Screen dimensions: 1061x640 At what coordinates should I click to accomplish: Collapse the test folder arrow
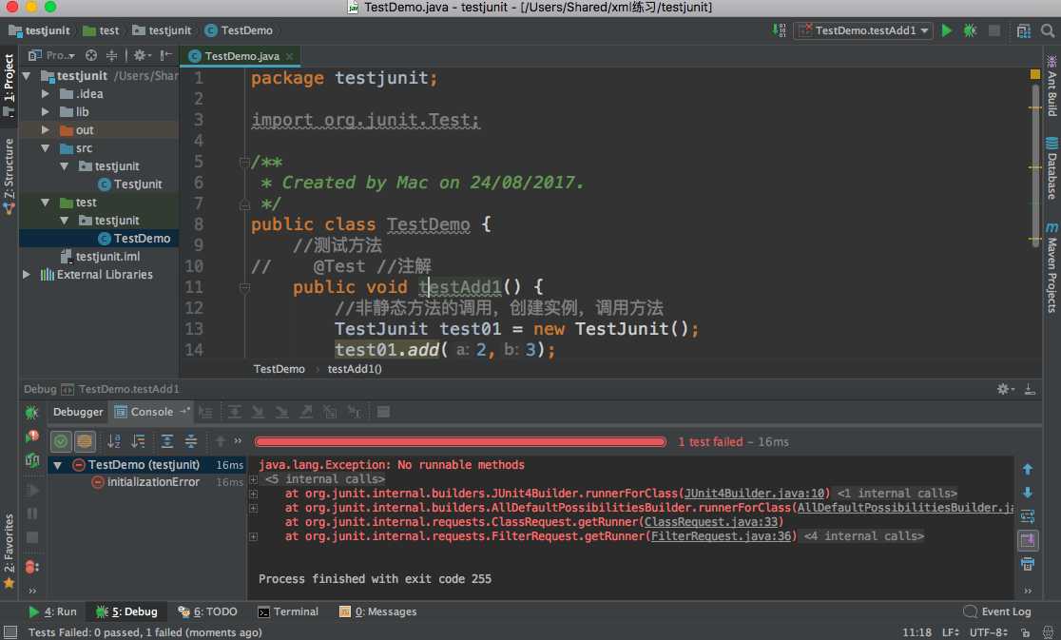tap(46, 203)
